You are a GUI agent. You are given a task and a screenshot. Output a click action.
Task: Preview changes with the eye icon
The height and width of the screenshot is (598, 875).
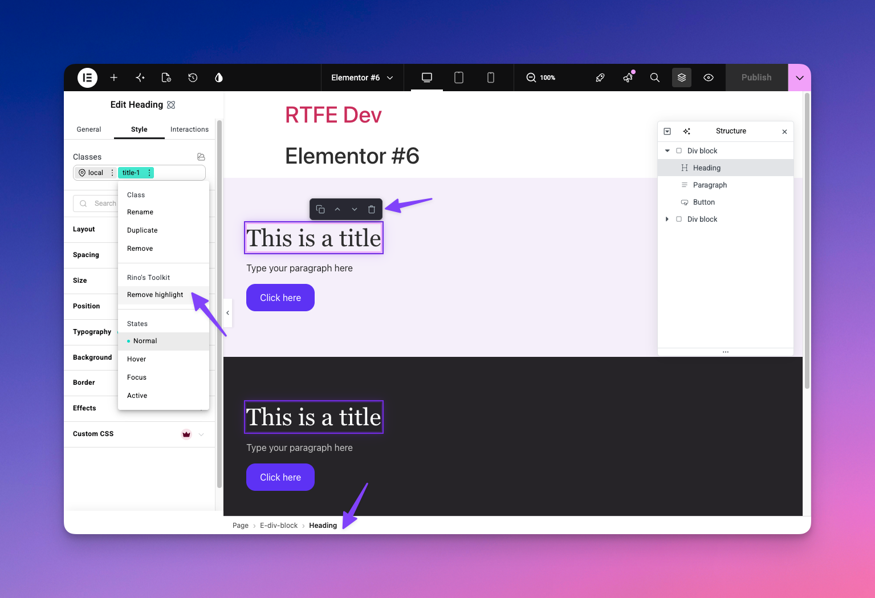709,78
